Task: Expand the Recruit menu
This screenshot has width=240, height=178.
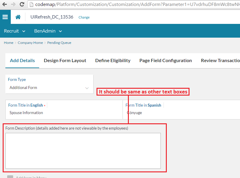Action: 14,31
